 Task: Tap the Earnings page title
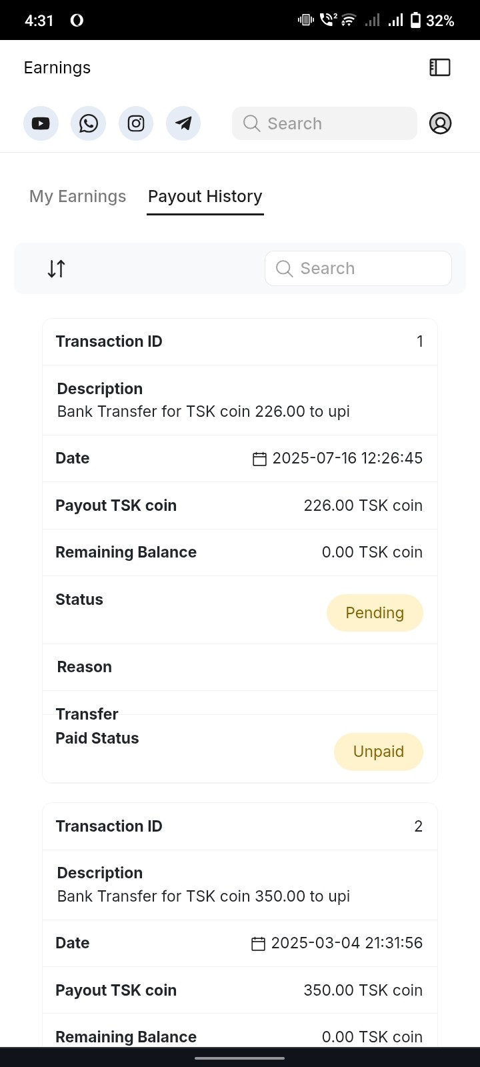click(x=57, y=68)
